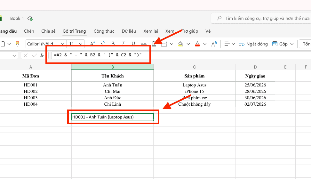311x179 pixels.
Task: Select the Ngày giao header cell
Action: point(255,76)
